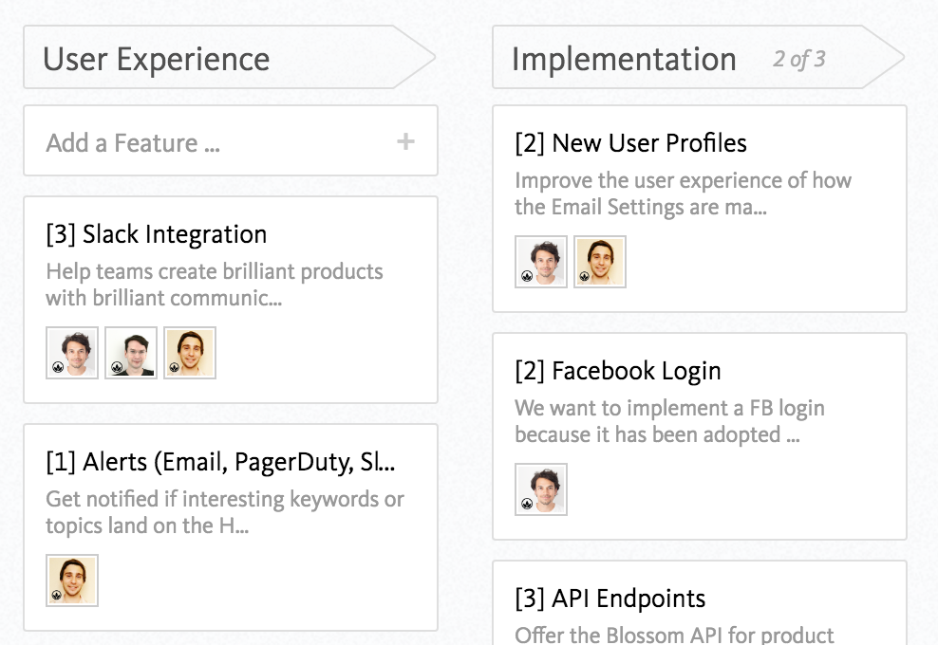Open the [3] API Endpoints card title

[x=610, y=599]
